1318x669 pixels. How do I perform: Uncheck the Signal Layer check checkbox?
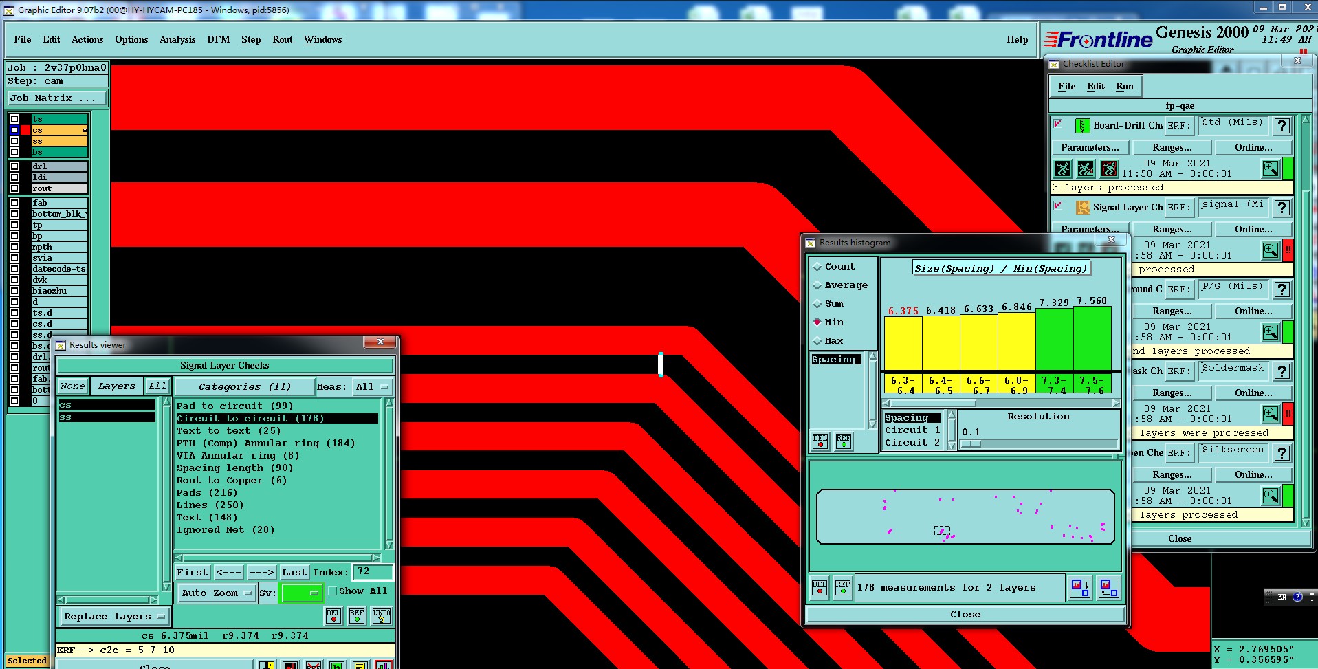1058,206
